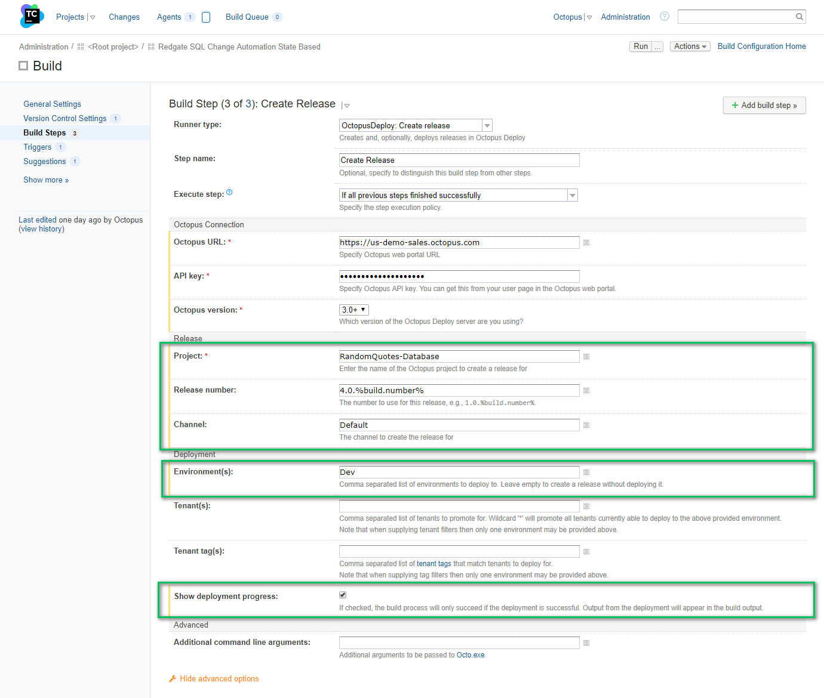Click Hide advanced options link
This screenshot has height=698, width=824.
pos(219,679)
